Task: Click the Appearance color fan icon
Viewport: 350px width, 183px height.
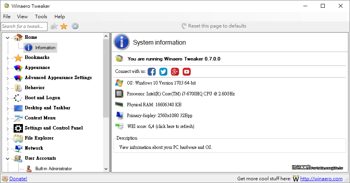Action: click(18, 68)
